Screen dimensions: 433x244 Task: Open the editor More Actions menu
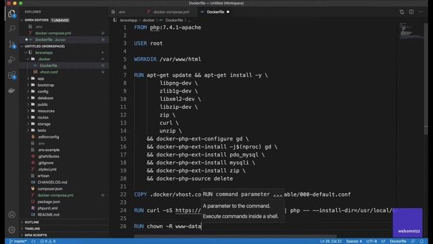click(421, 12)
